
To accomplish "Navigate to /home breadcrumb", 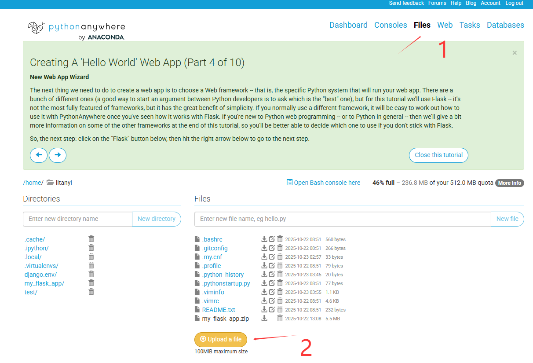I will pyautogui.click(x=32, y=183).
